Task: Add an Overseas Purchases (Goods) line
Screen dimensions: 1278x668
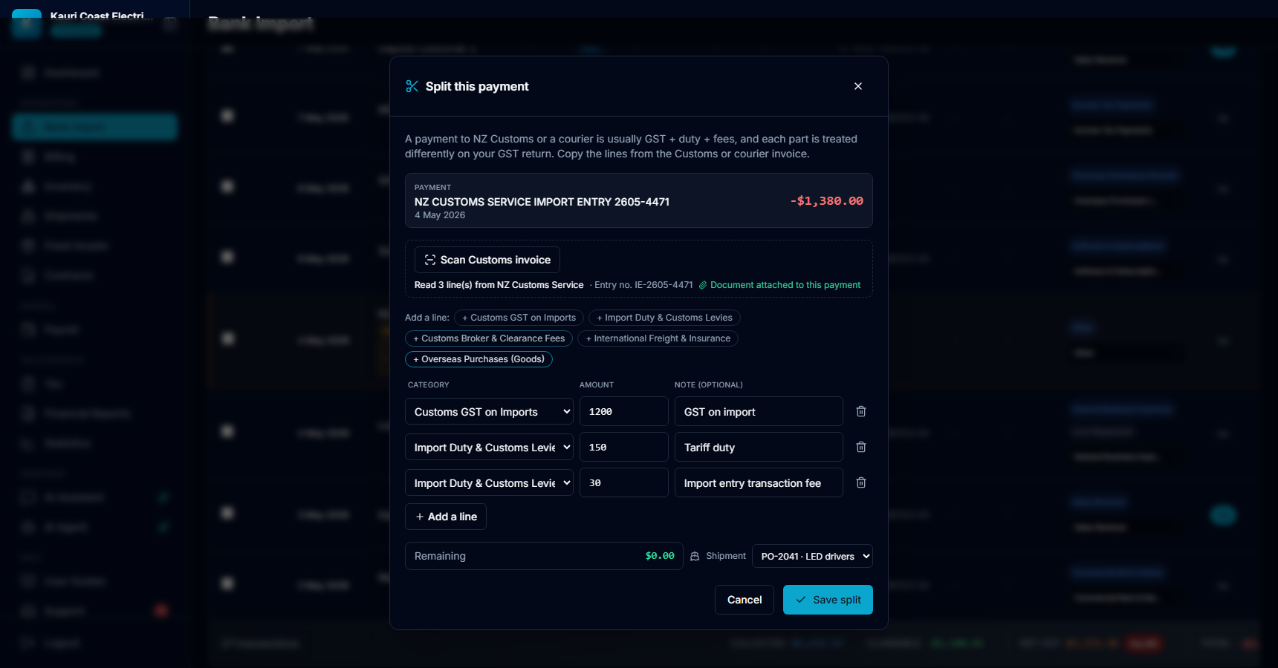Action: point(479,359)
